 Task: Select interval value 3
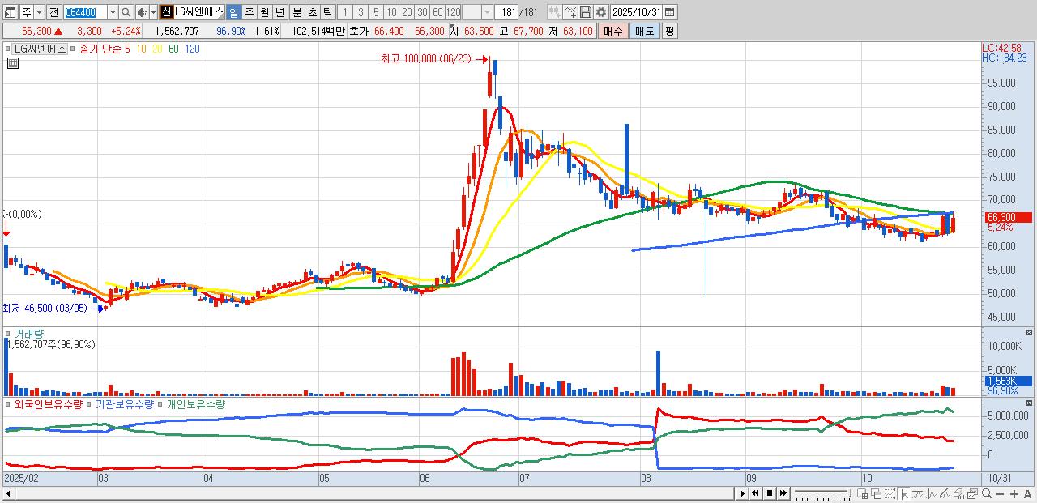[x=361, y=12]
